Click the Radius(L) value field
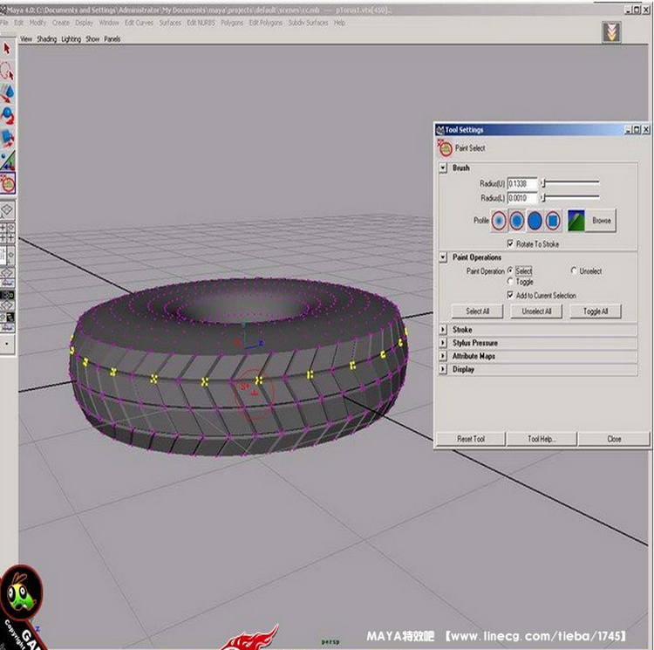The height and width of the screenshot is (650, 654). 522,198
